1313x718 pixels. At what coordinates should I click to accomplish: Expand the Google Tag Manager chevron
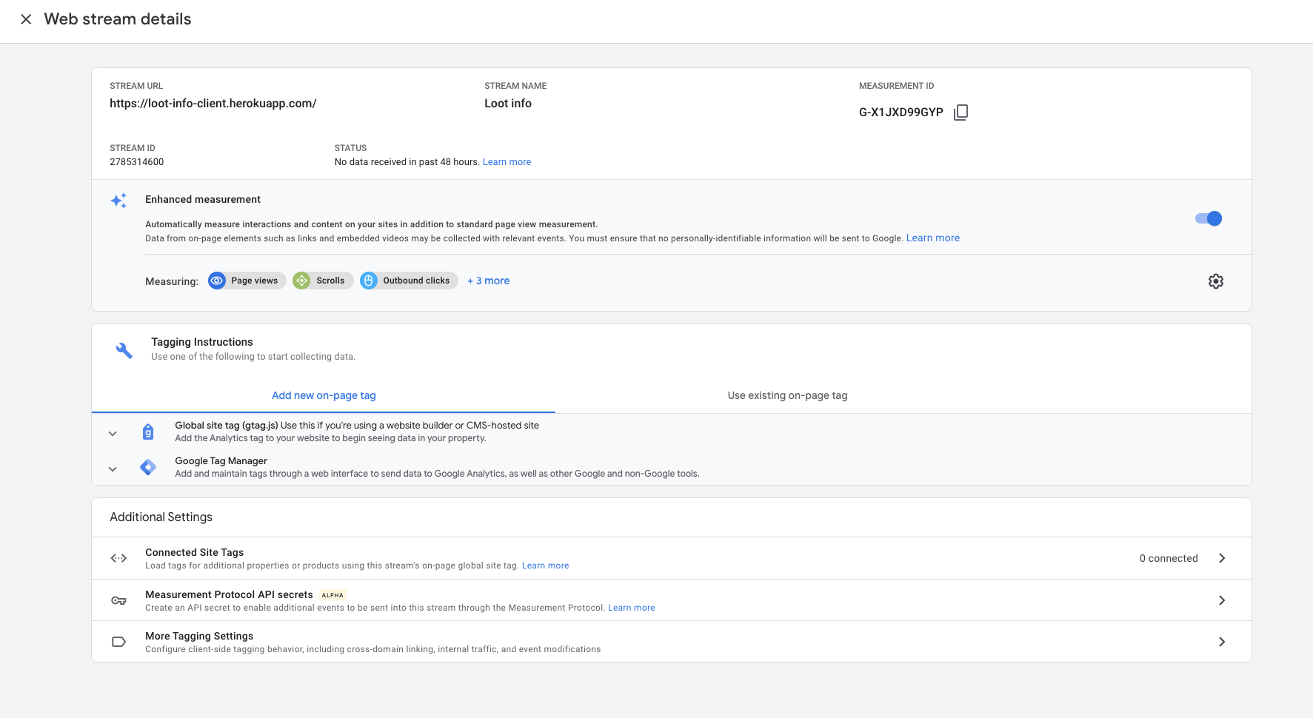(x=113, y=469)
